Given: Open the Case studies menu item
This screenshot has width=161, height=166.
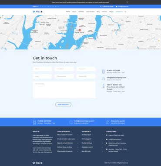Looking at the screenshot, I should (90, 12).
